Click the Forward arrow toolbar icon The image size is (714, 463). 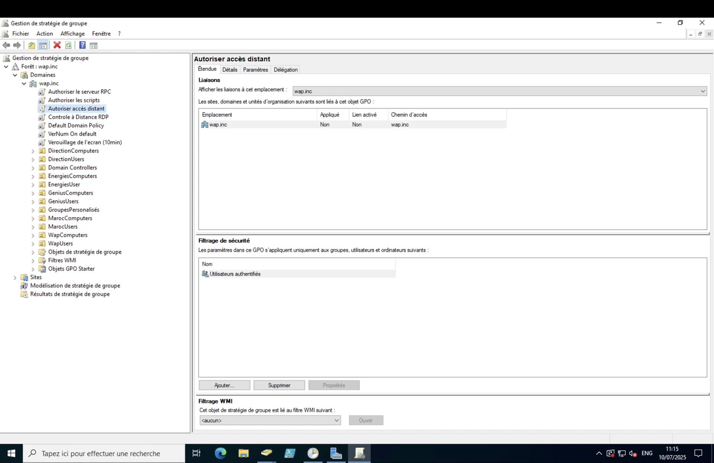tap(17, 45)
